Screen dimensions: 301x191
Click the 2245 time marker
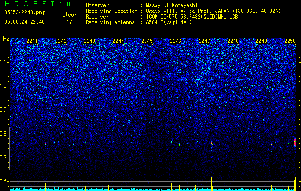coord(147,41)
